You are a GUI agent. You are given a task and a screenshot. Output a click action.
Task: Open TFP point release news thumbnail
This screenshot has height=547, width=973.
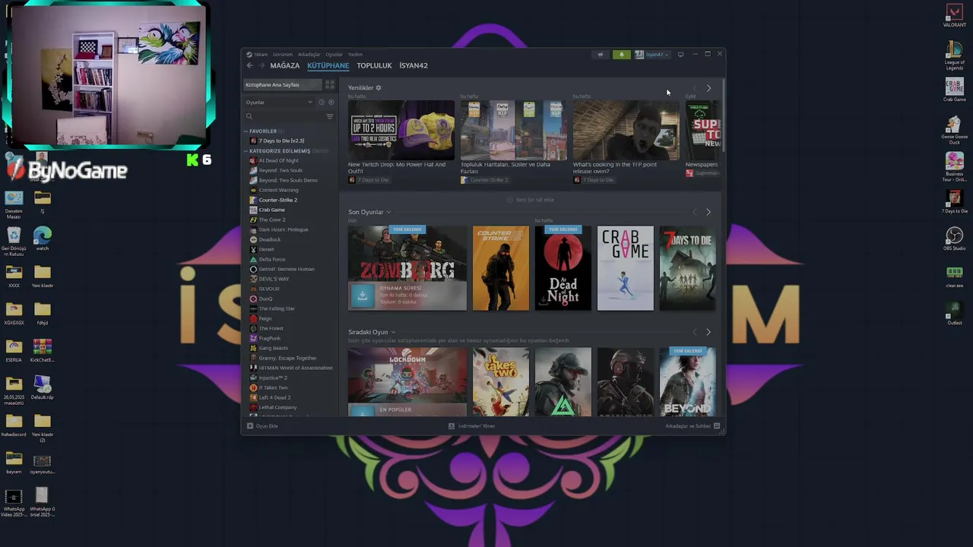tap(626, 130)
